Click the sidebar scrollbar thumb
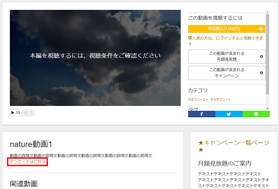 tap(267, 54)
